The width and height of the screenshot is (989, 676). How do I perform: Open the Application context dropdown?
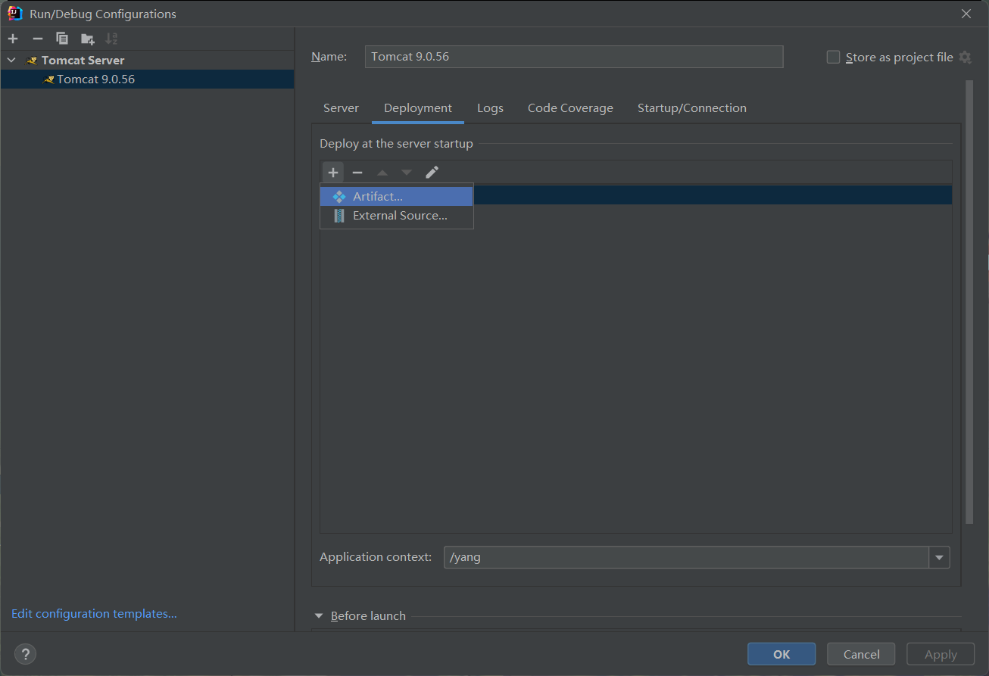click(x=939, y=557)
